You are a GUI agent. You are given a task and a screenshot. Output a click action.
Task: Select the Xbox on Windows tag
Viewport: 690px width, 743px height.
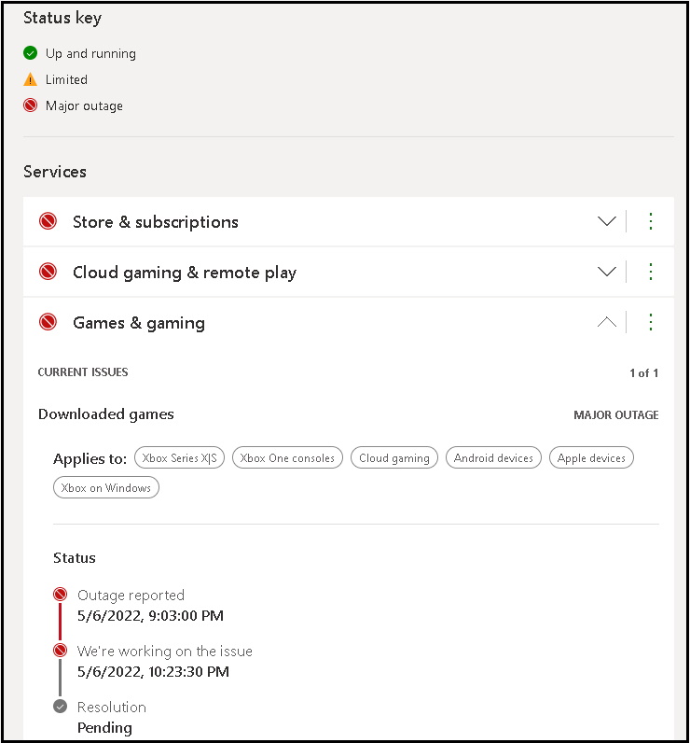[106, 487]
